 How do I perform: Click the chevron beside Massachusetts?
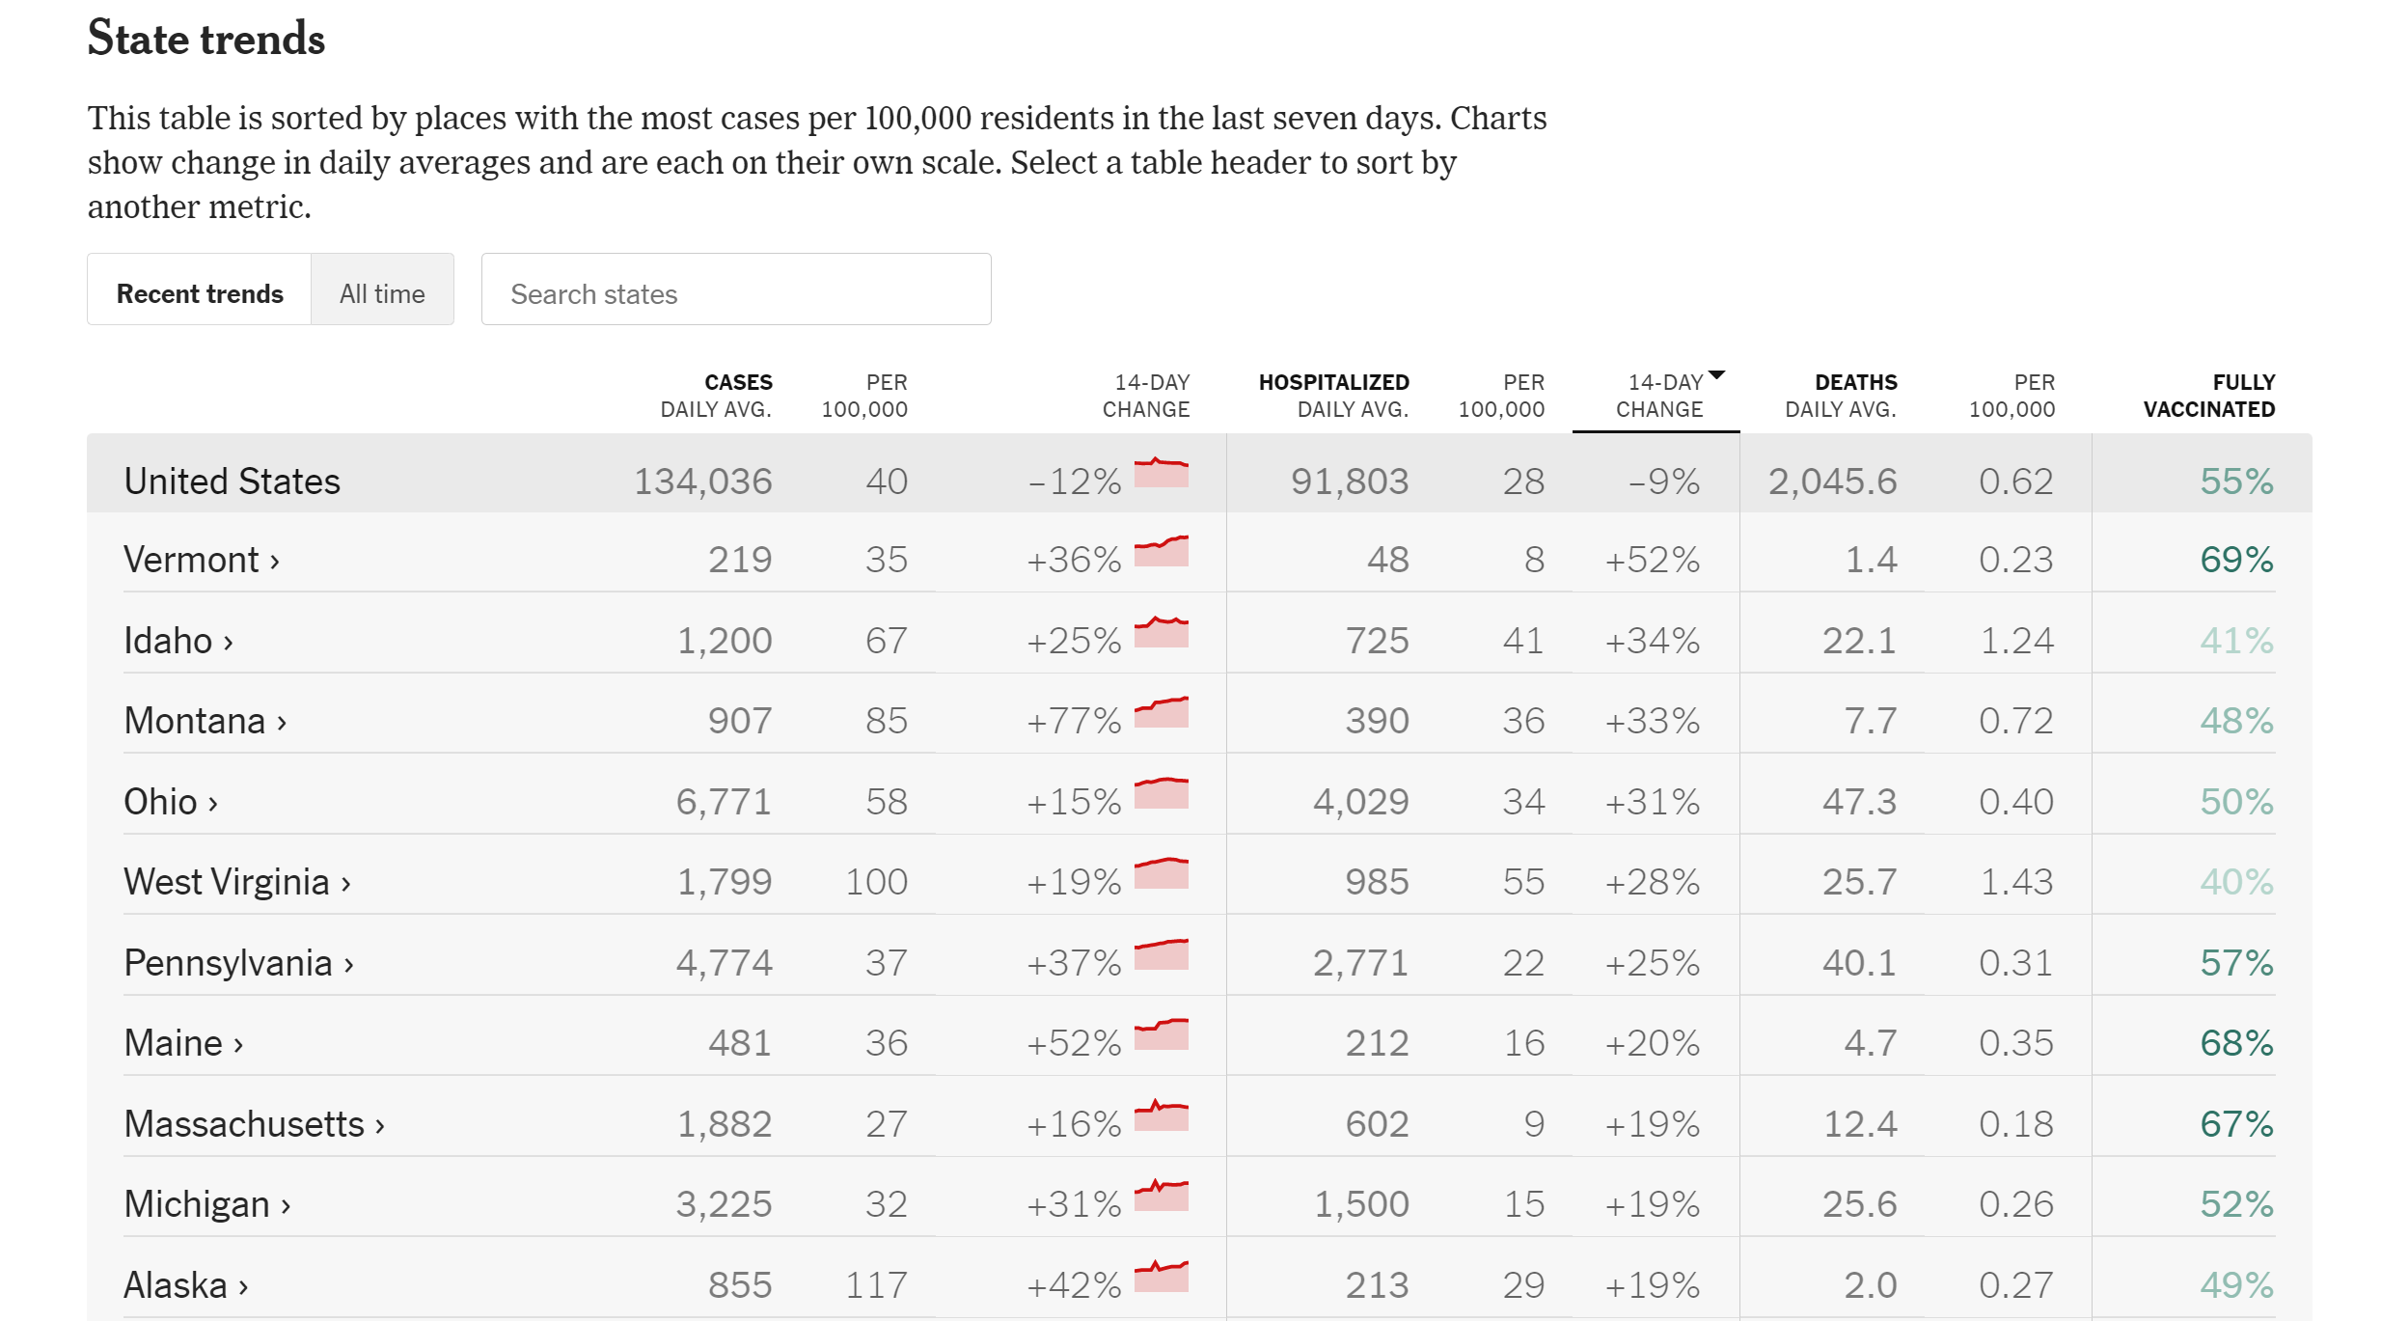(x=380, y=1126)
